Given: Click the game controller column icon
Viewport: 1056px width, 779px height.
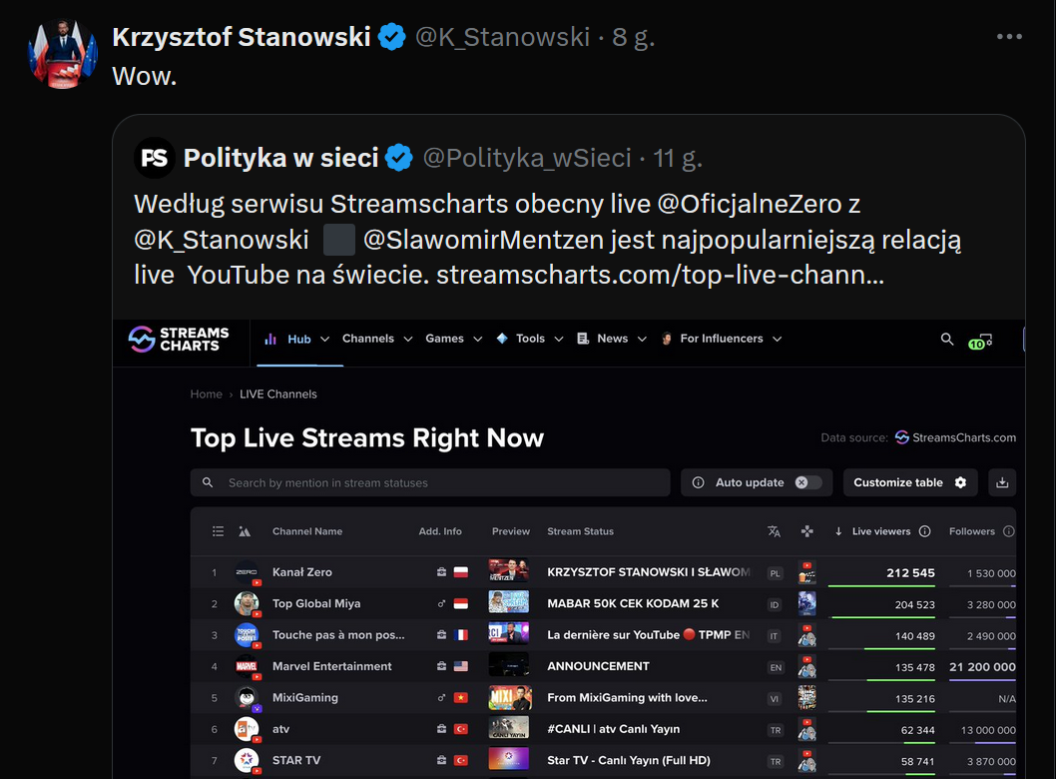Looking at the screenshot, I should [x=806, y=531].
